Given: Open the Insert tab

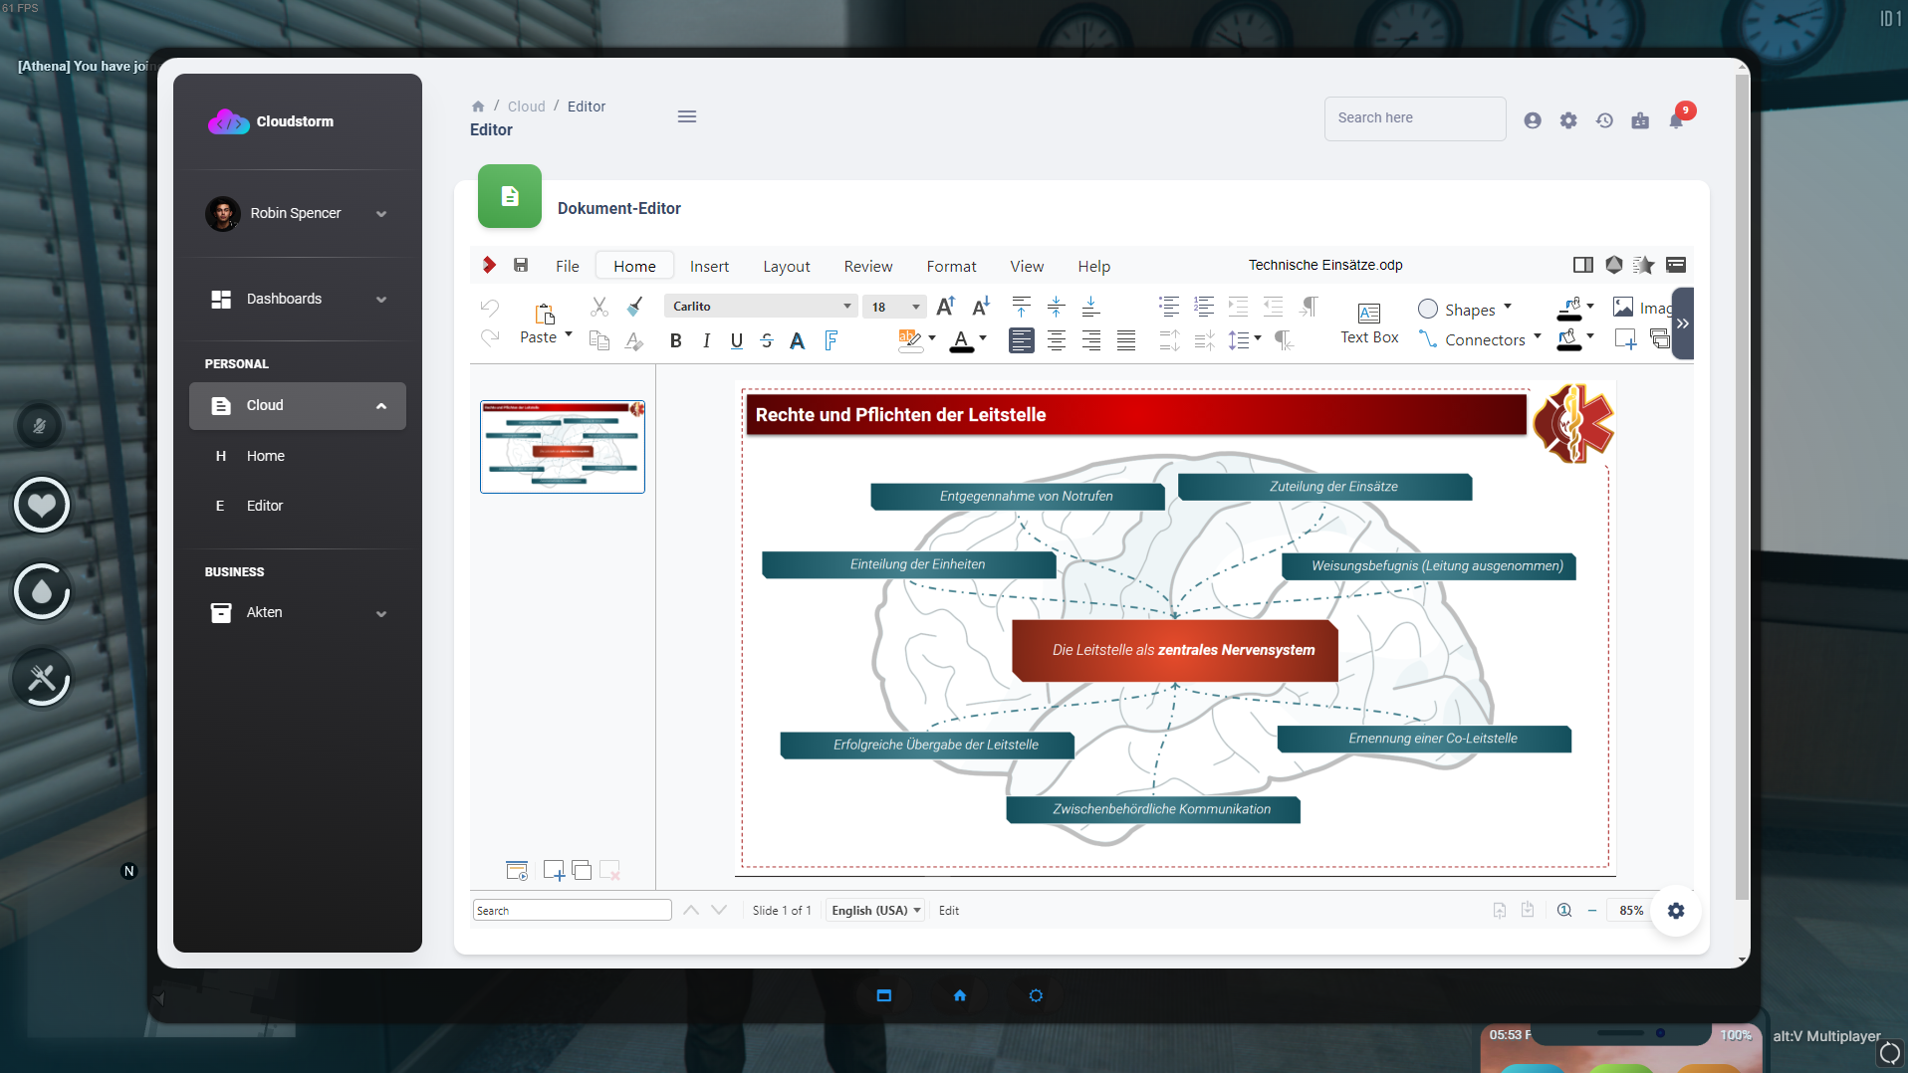Looking at the screenshot, I should tap(709, 266).
